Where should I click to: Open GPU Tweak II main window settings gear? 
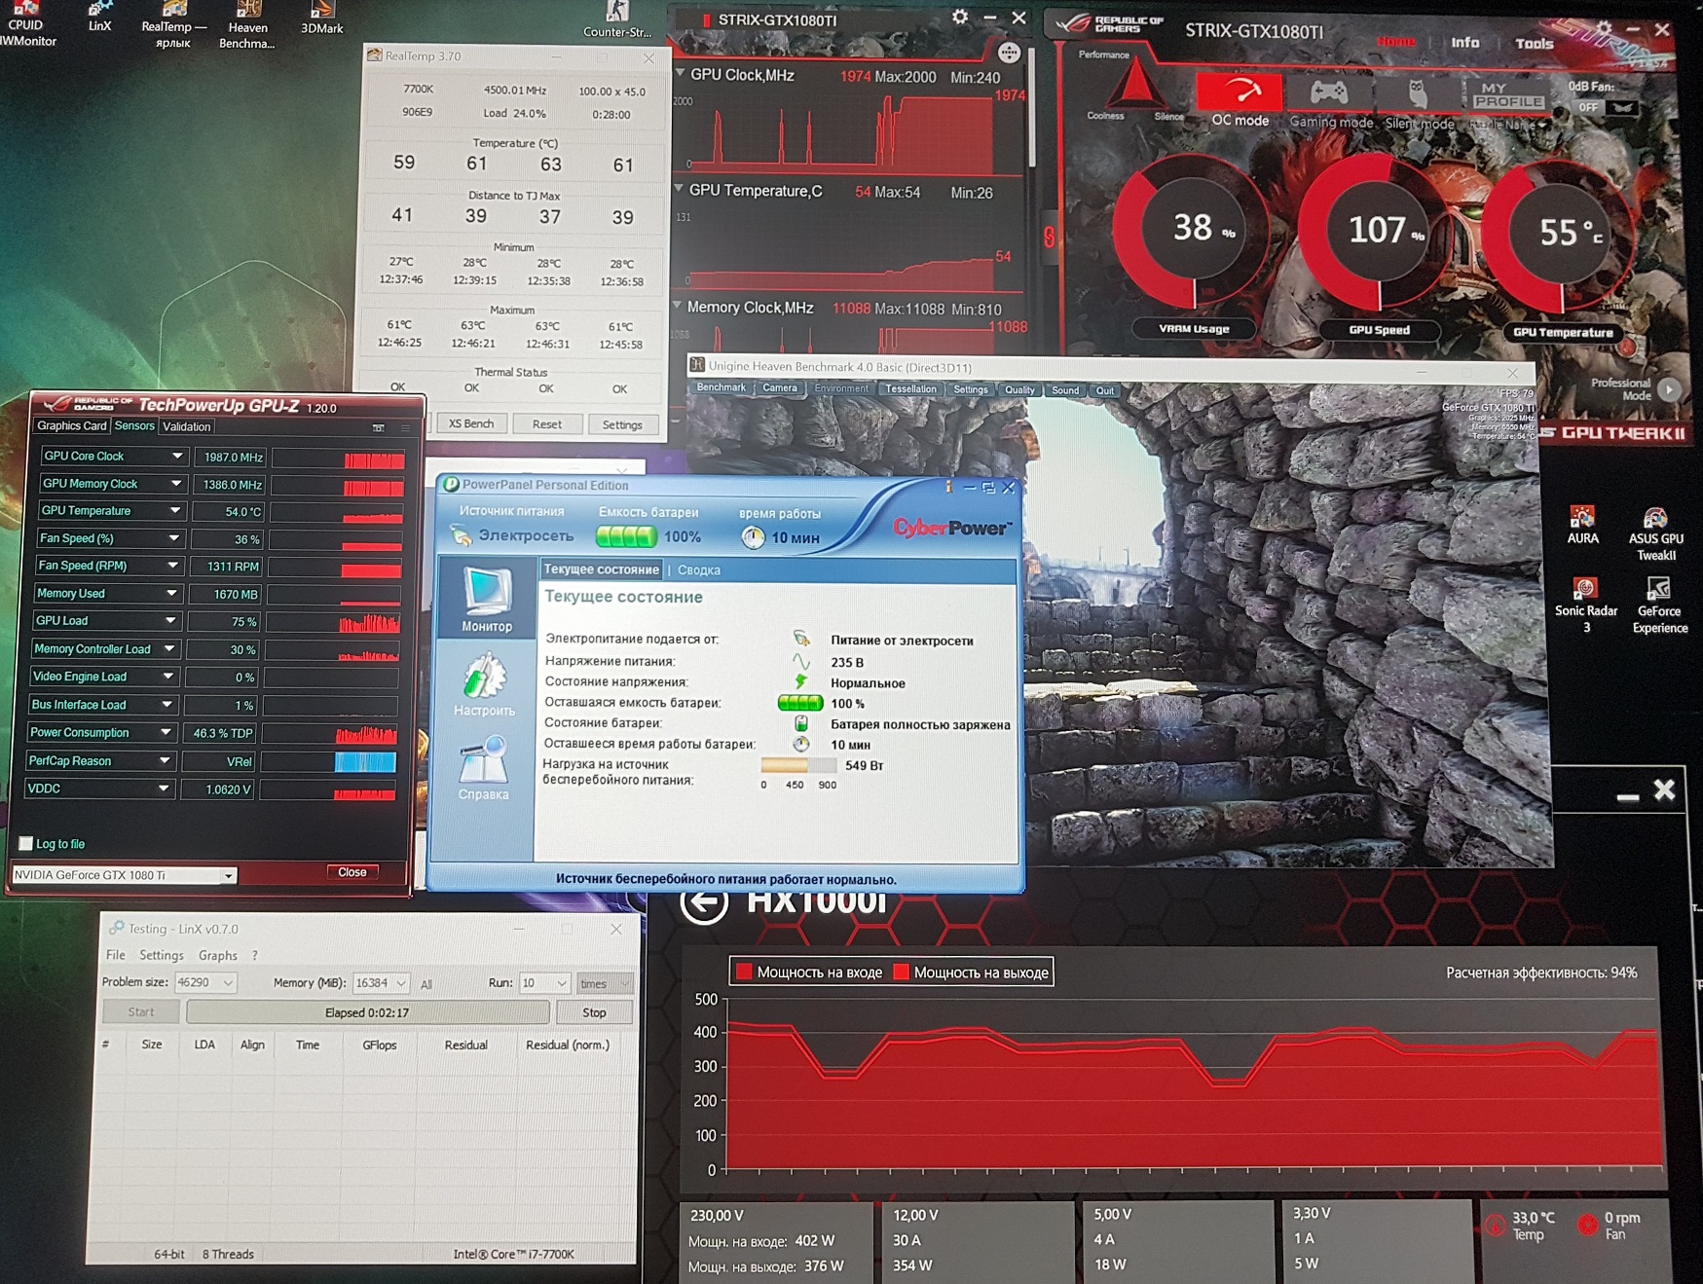coord(1604,29)
